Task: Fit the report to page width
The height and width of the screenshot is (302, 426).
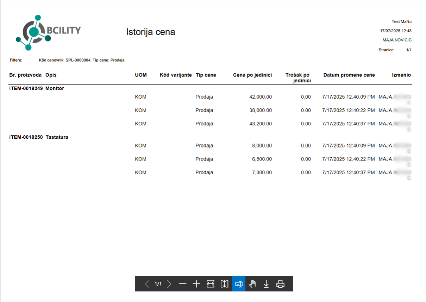Action: (x=211, y=284)
